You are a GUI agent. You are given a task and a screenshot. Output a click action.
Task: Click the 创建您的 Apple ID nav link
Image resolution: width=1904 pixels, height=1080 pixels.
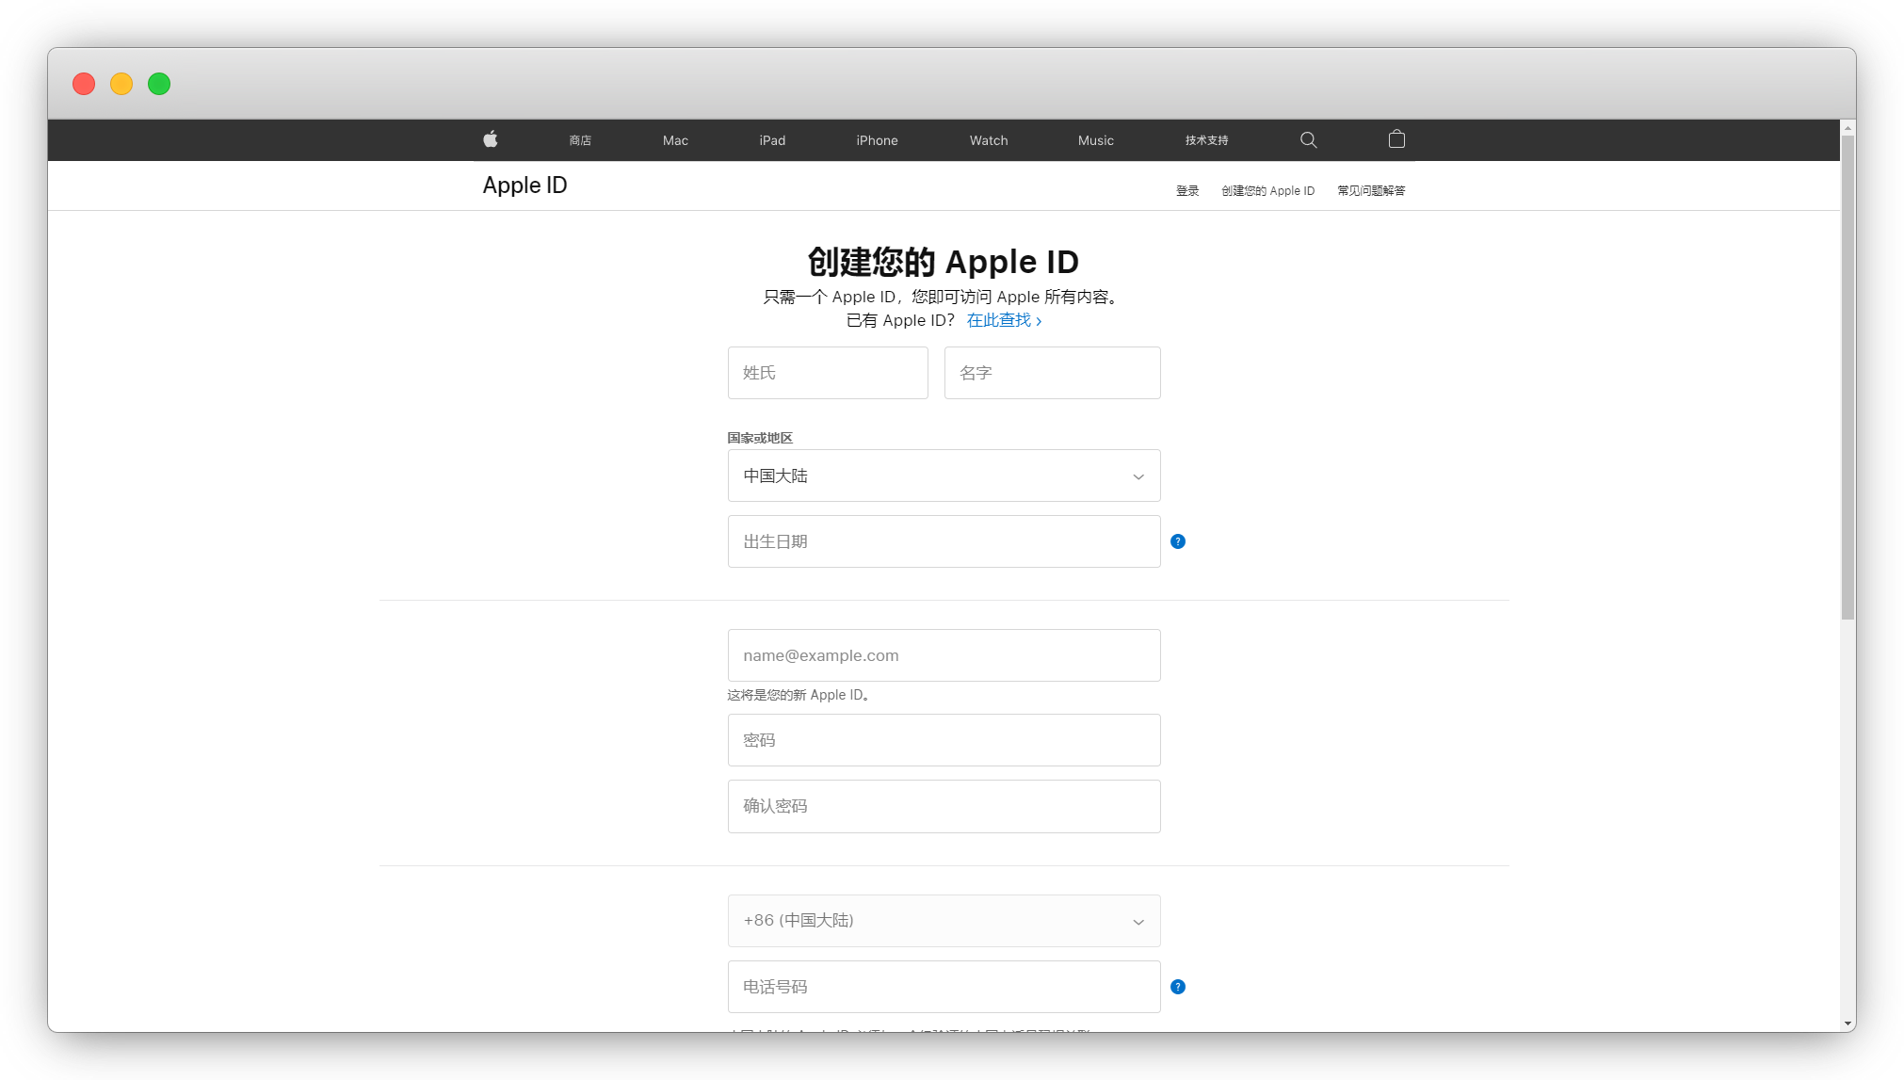(1267, 191)
